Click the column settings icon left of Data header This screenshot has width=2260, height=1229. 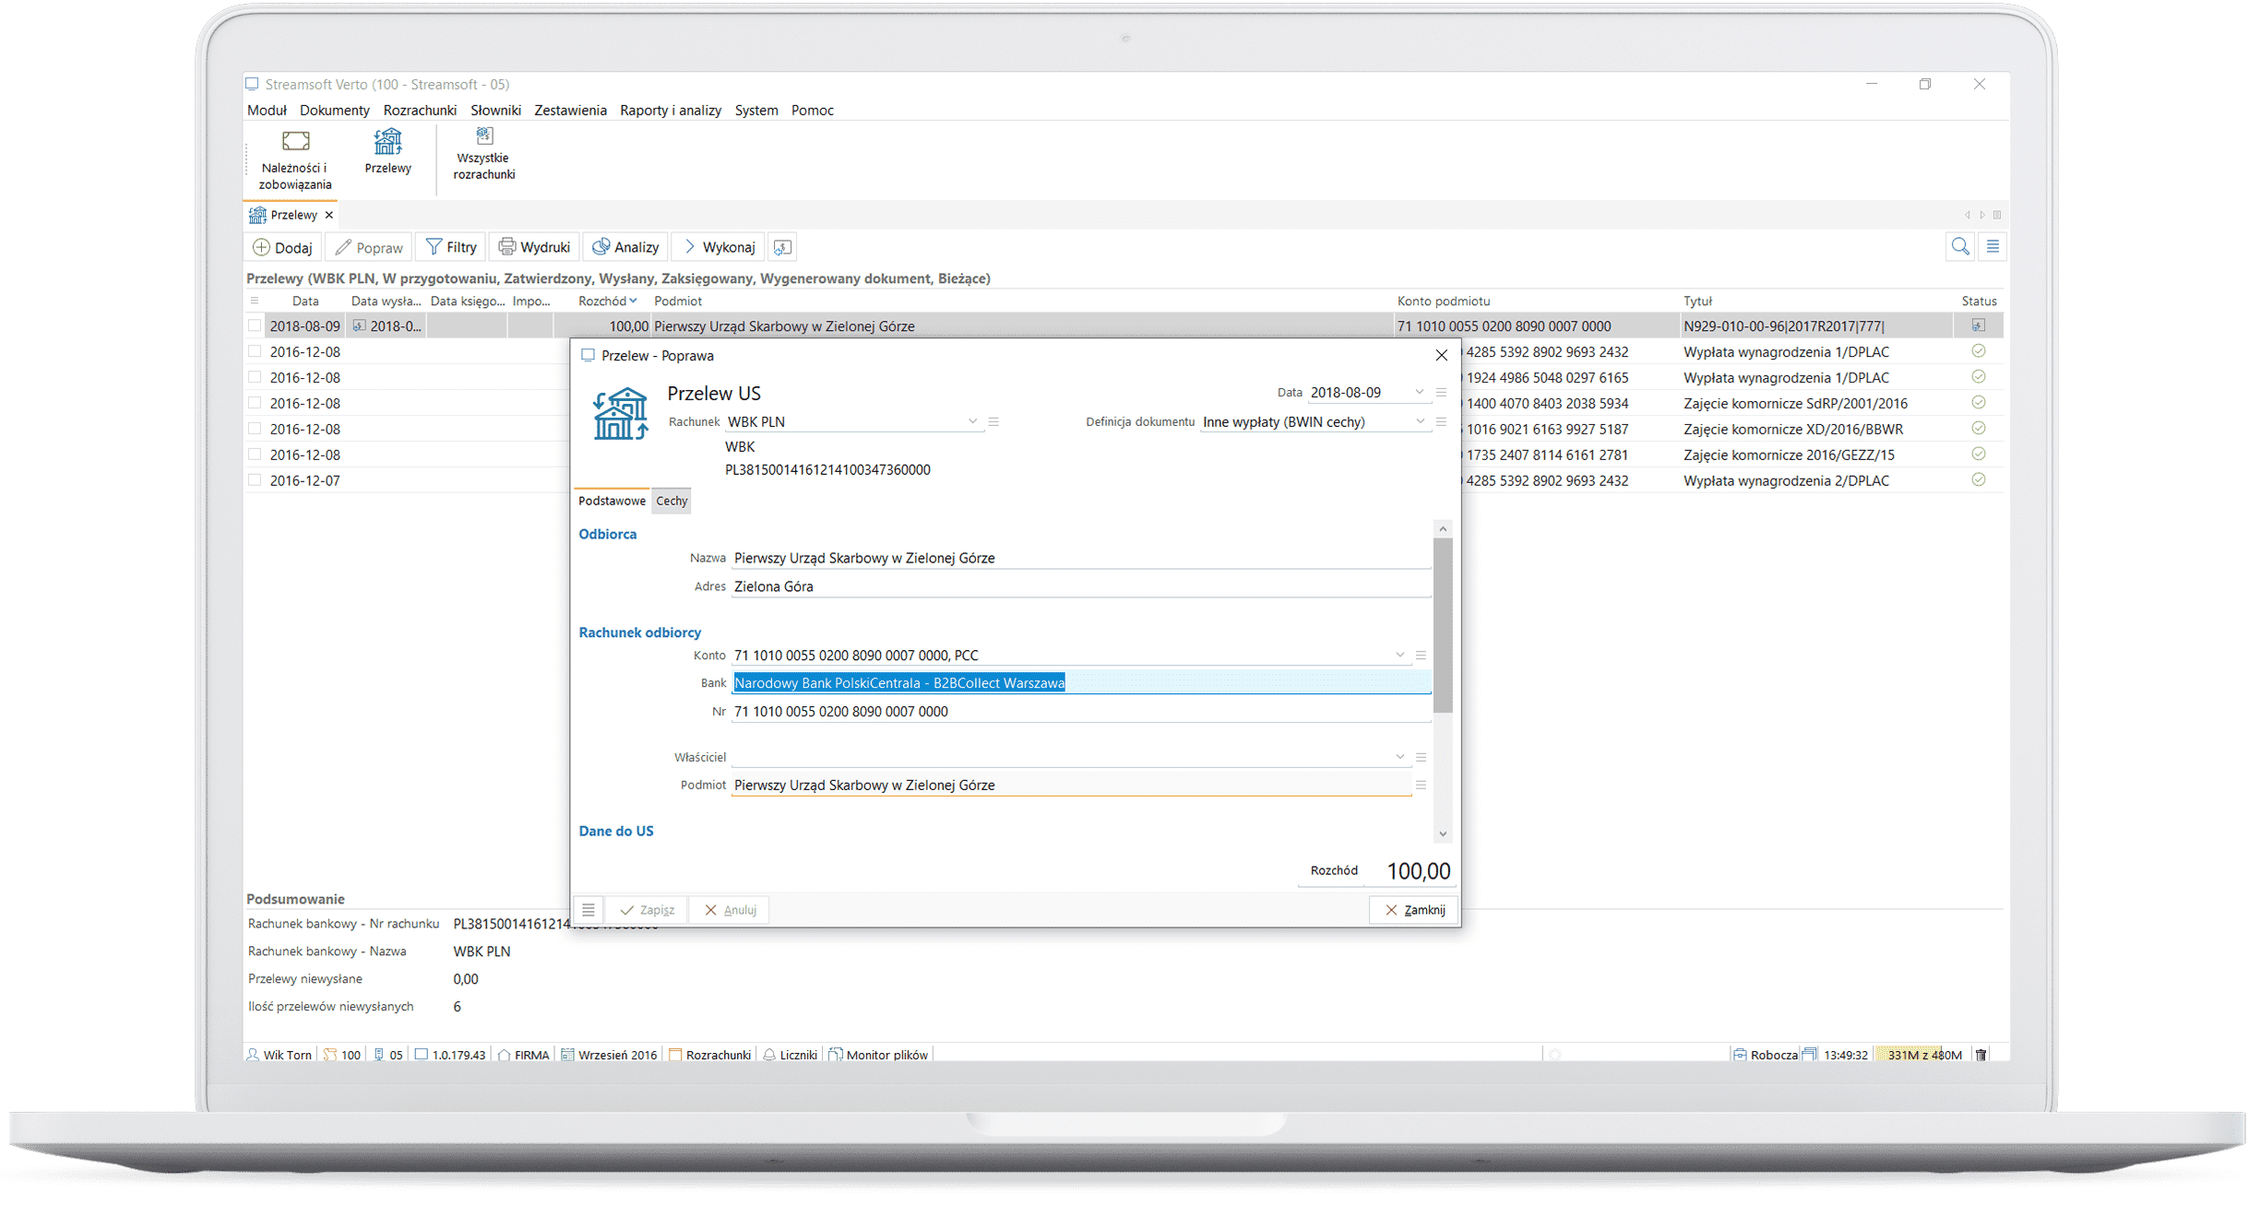254,301
